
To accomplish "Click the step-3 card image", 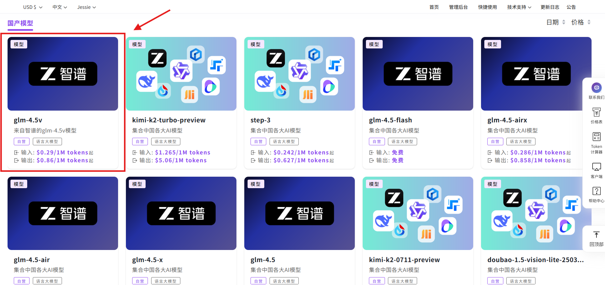I will (x=299, y=74).
